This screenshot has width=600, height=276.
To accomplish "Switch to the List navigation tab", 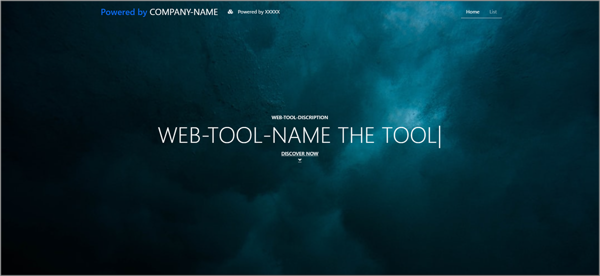I will (493, 12).
